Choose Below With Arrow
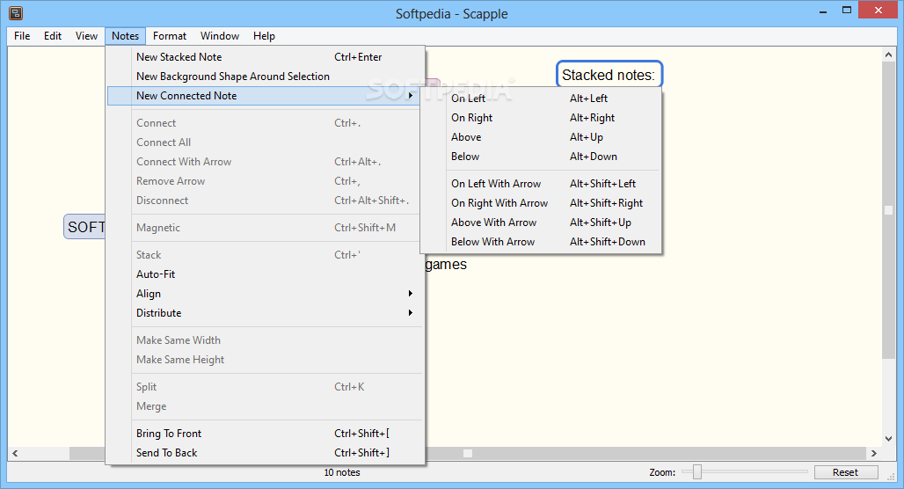This screenshot has height=489, width=904. pos(541,242)
